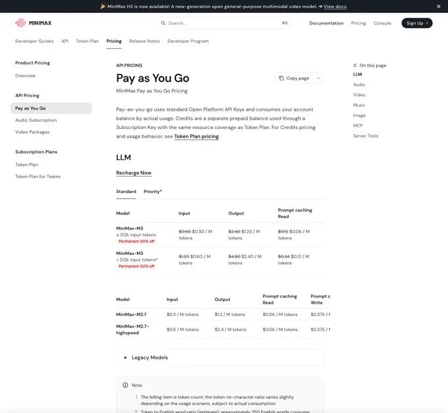The image size is (448, 413).
Task: Jump to LLM in page outline
Action: click(x=358, y=74)
